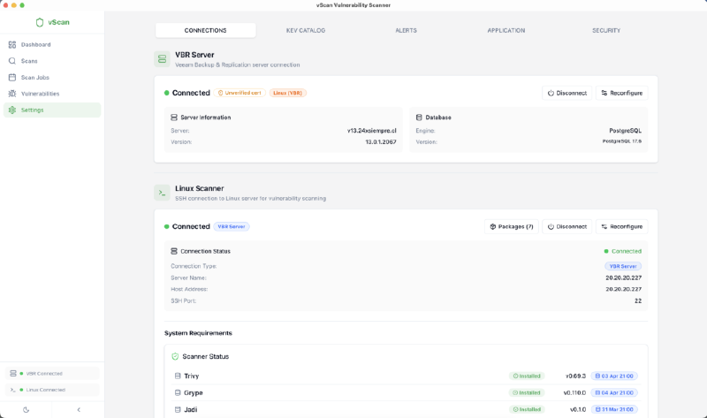Switch to the Application tab
This screenshot has height=418, width=707.
point(506,30)
